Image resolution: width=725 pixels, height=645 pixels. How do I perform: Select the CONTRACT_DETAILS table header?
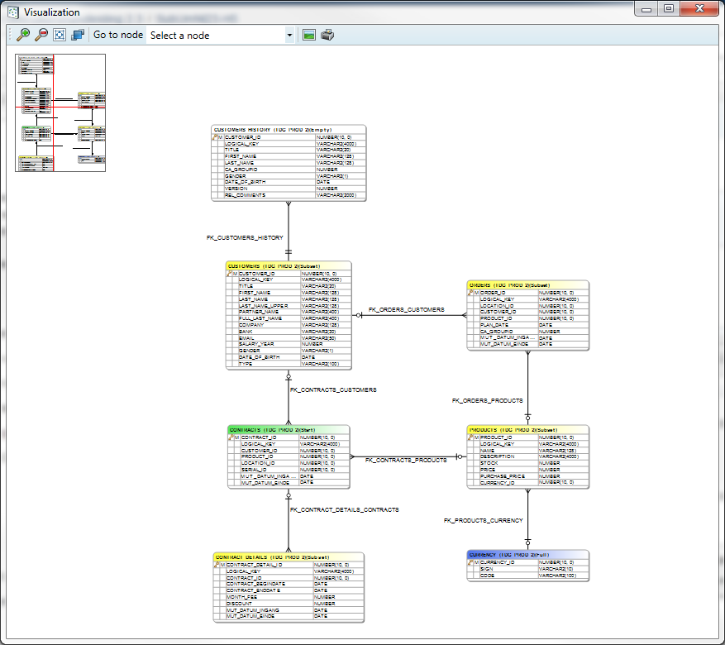pyautogui.click(x=288, y=557)
